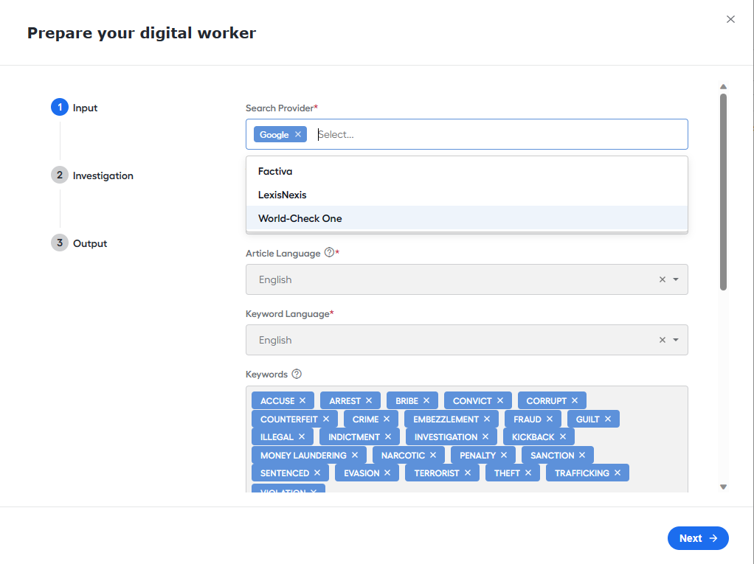Image resolution: width=754 pixels, height=564 pixels.
Task: Remove the EMBEZZLEMENT keyword tag
Action: pos(487,419)
